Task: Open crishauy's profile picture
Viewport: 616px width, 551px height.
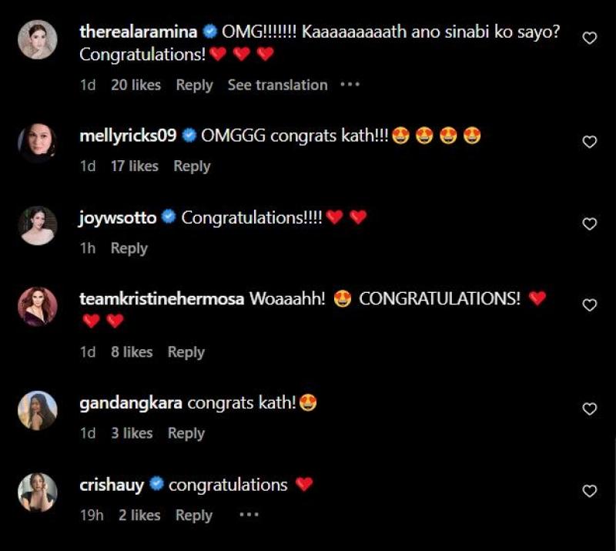Action: (x=38, y=492)
